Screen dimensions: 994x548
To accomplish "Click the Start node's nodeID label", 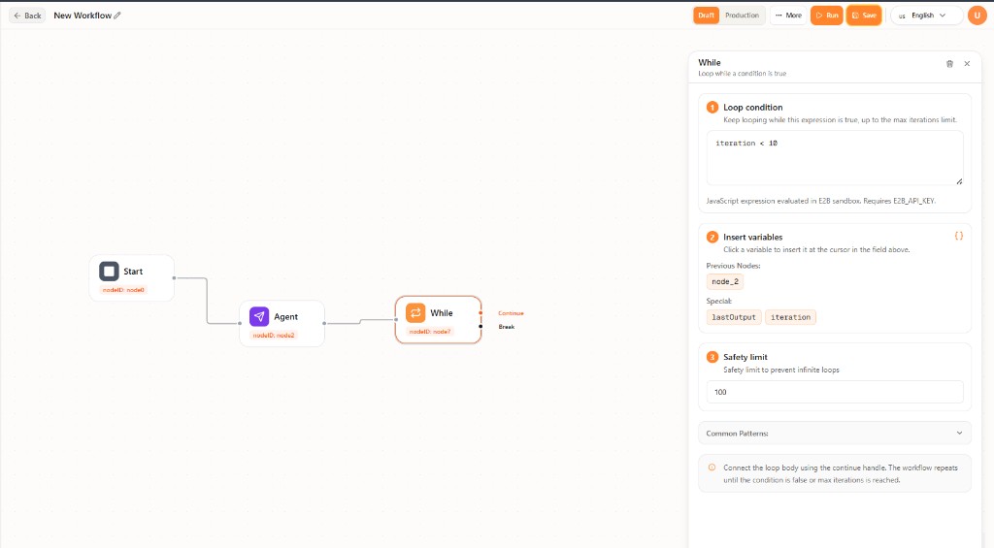I will [x=123, y=290].
